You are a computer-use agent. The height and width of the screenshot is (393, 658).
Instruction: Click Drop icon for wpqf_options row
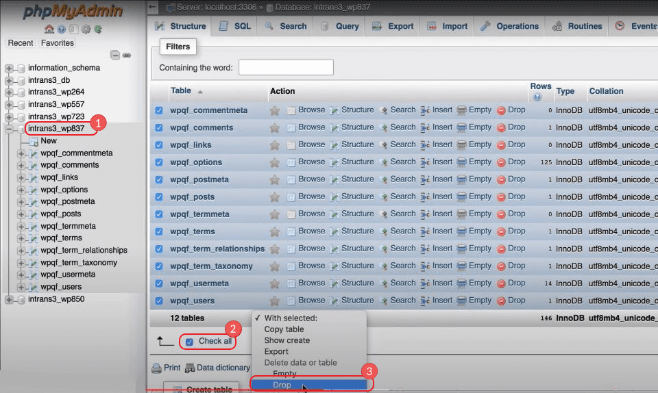coord(501,162)
